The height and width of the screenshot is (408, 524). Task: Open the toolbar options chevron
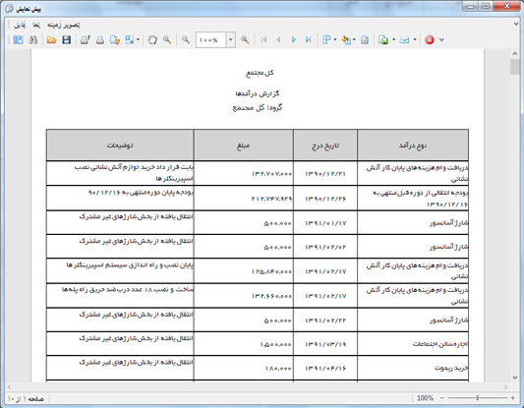[x=441, y=40]
